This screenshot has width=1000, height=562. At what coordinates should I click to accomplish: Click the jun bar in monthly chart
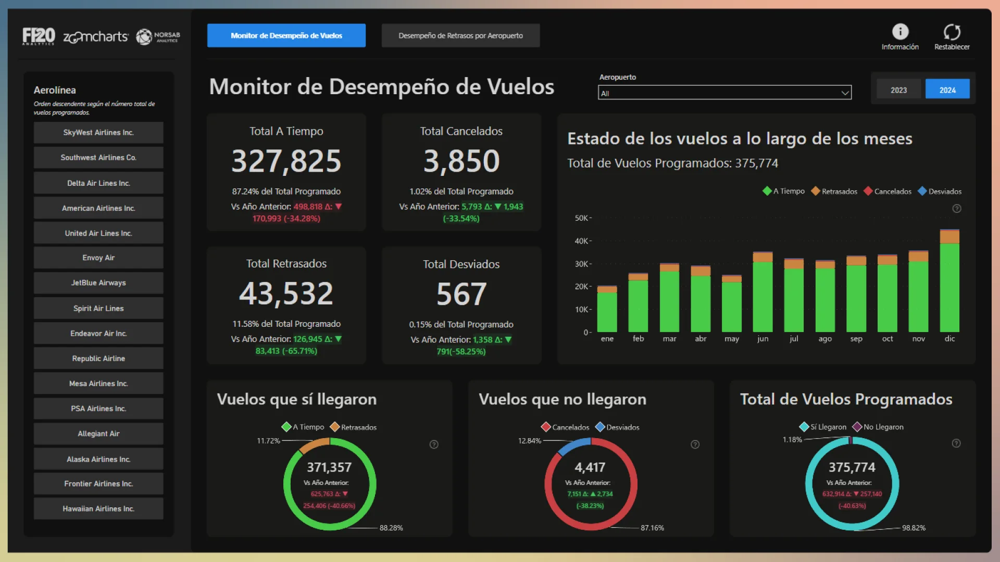click(x=762, y=292)
